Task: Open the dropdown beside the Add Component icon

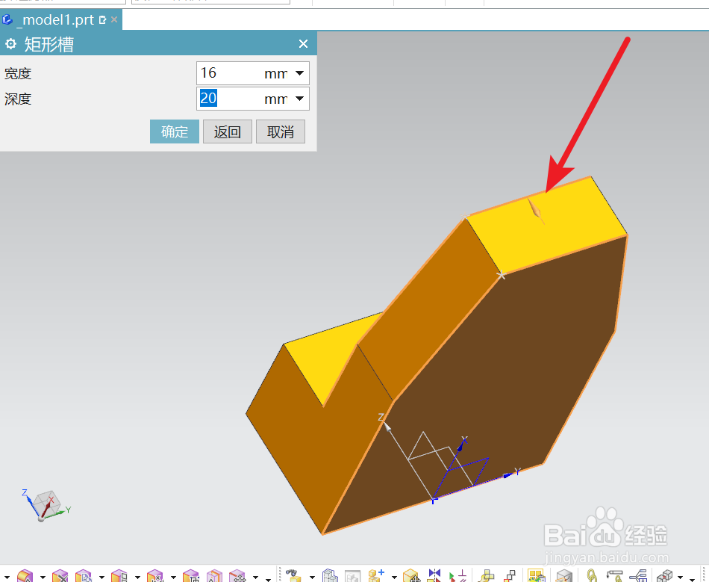Action: click(x=394, y=577)
